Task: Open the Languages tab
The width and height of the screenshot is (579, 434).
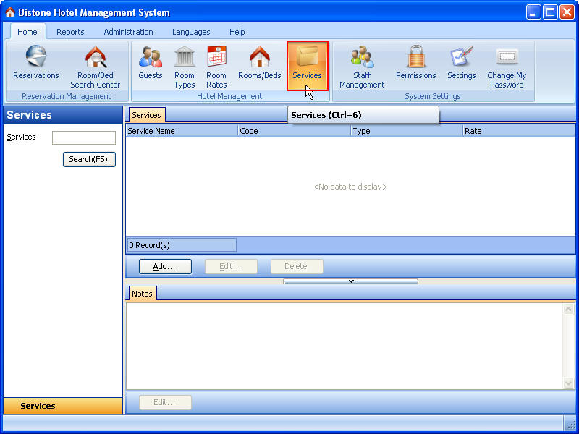Action: [191, 32]
